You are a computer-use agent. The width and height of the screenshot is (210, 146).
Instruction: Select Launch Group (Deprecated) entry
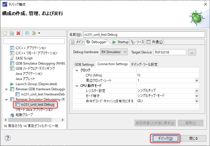click(x=36, y=84)
